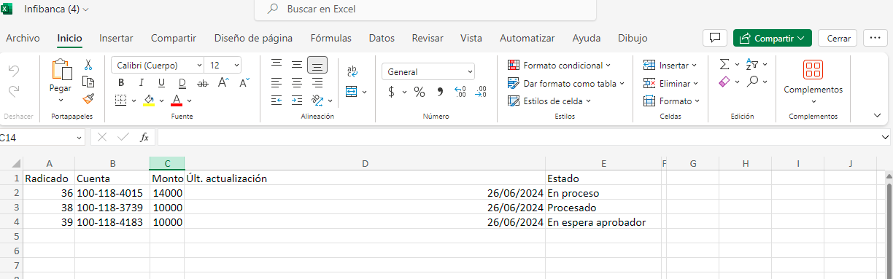This screenshot has width=893, height=279.
Task: Align text to middle vertically
Action: tap(297, 65)
